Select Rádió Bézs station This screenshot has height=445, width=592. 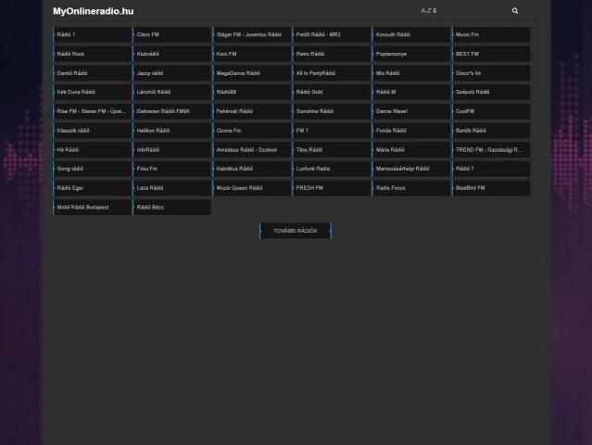click(x=172, y=208)
